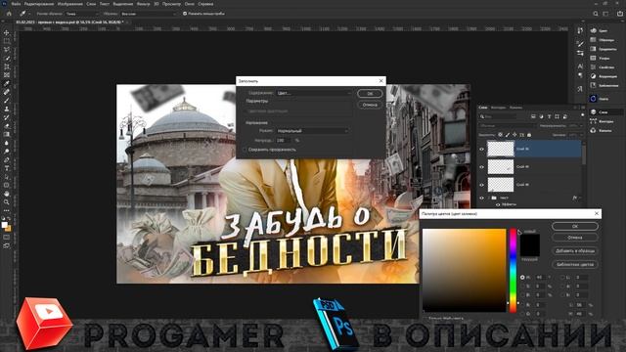Open the Справка menu
The width and height of the screenshot is (626, 352).
205,4
